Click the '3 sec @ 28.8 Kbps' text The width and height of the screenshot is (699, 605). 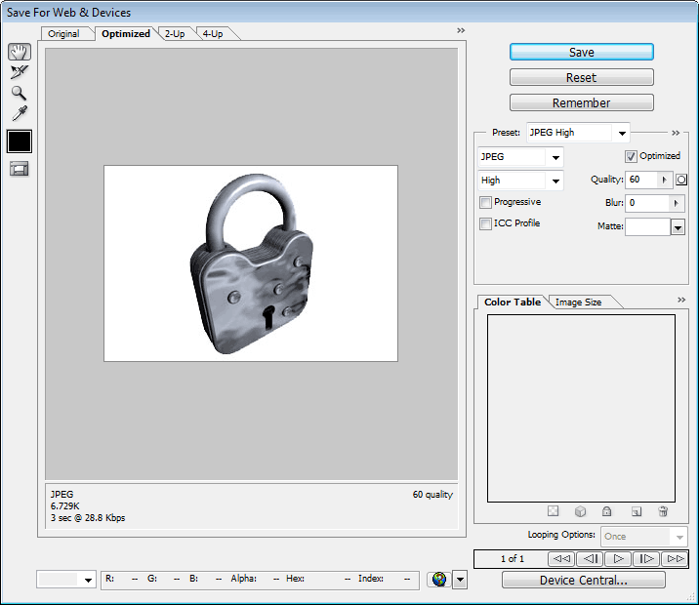point(88,518)
